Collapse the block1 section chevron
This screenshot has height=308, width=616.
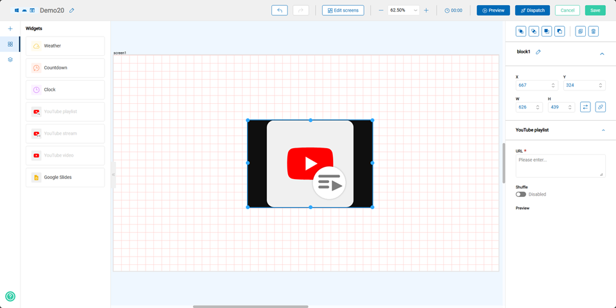pyautogui.click(x=602, y=54)
